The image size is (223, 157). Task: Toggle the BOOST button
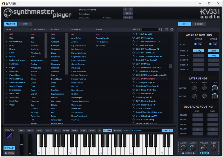coord(204,153)
